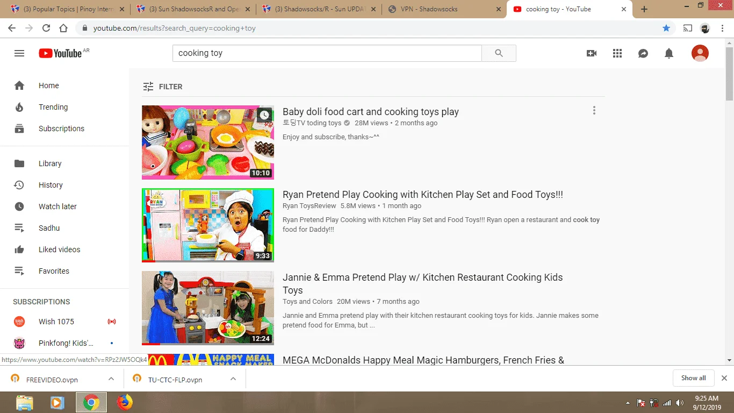Open the create video camera icon

pyautogui.click(x=592, y=53)
